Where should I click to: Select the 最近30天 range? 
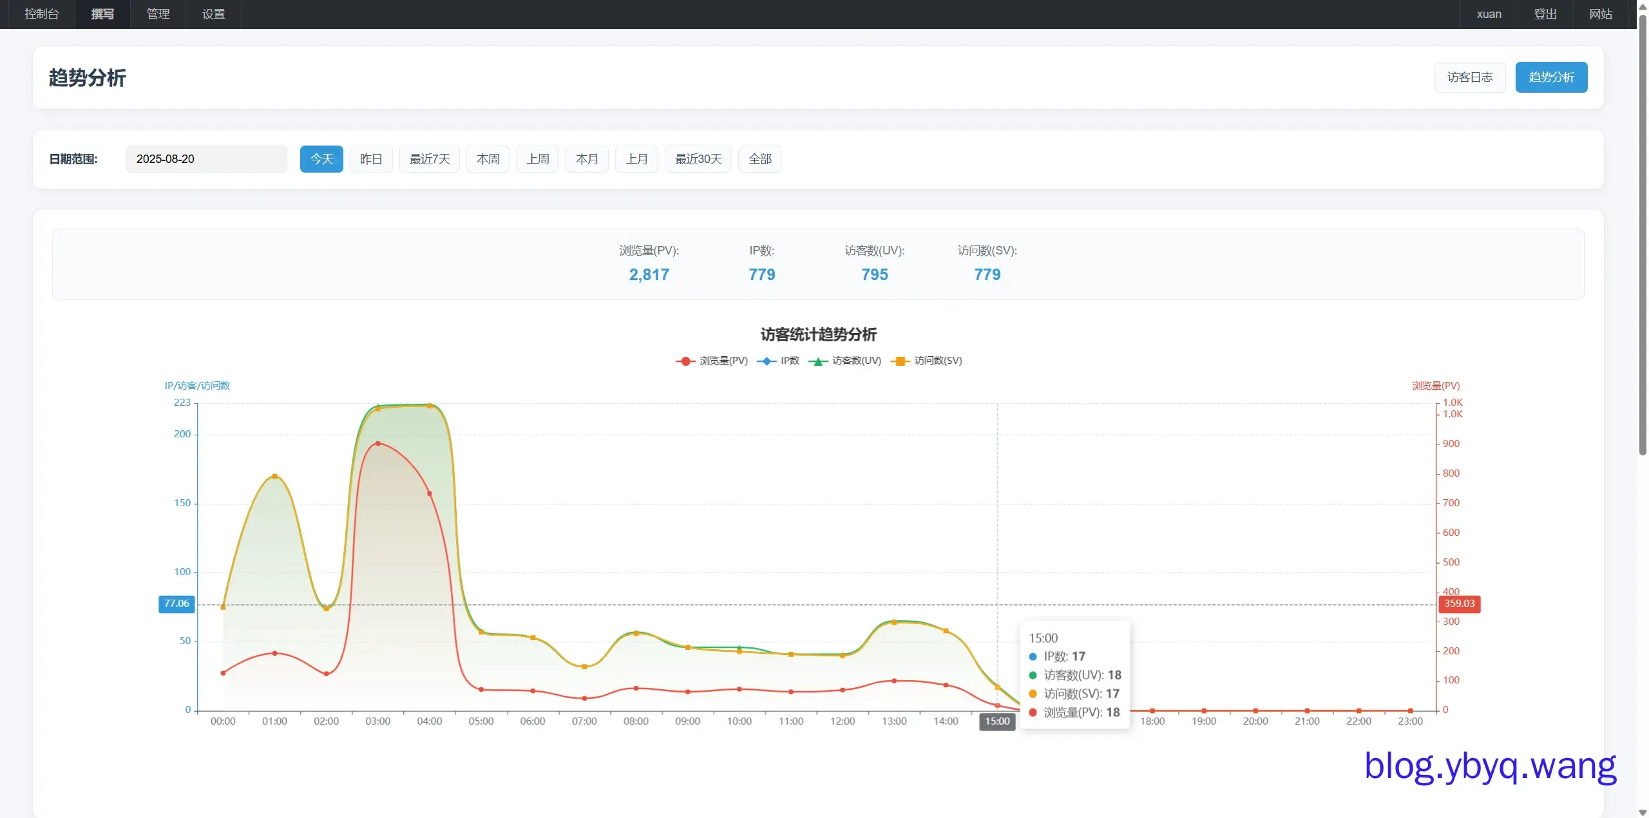[x=698, y=159]
